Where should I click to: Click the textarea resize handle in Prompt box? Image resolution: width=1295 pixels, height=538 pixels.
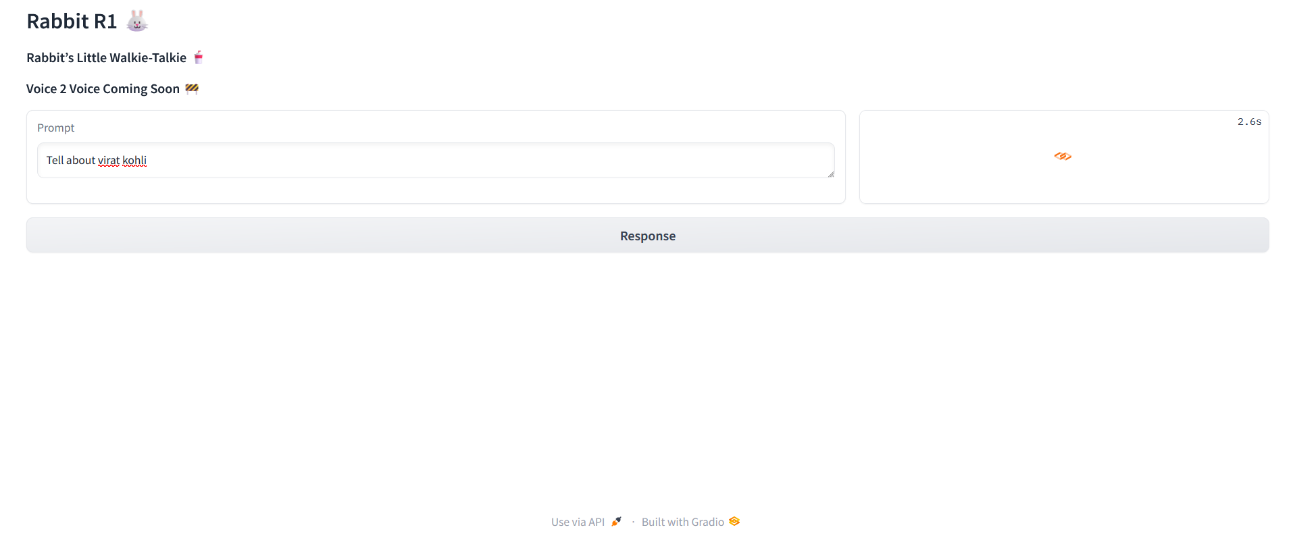(x=830, y=174)
